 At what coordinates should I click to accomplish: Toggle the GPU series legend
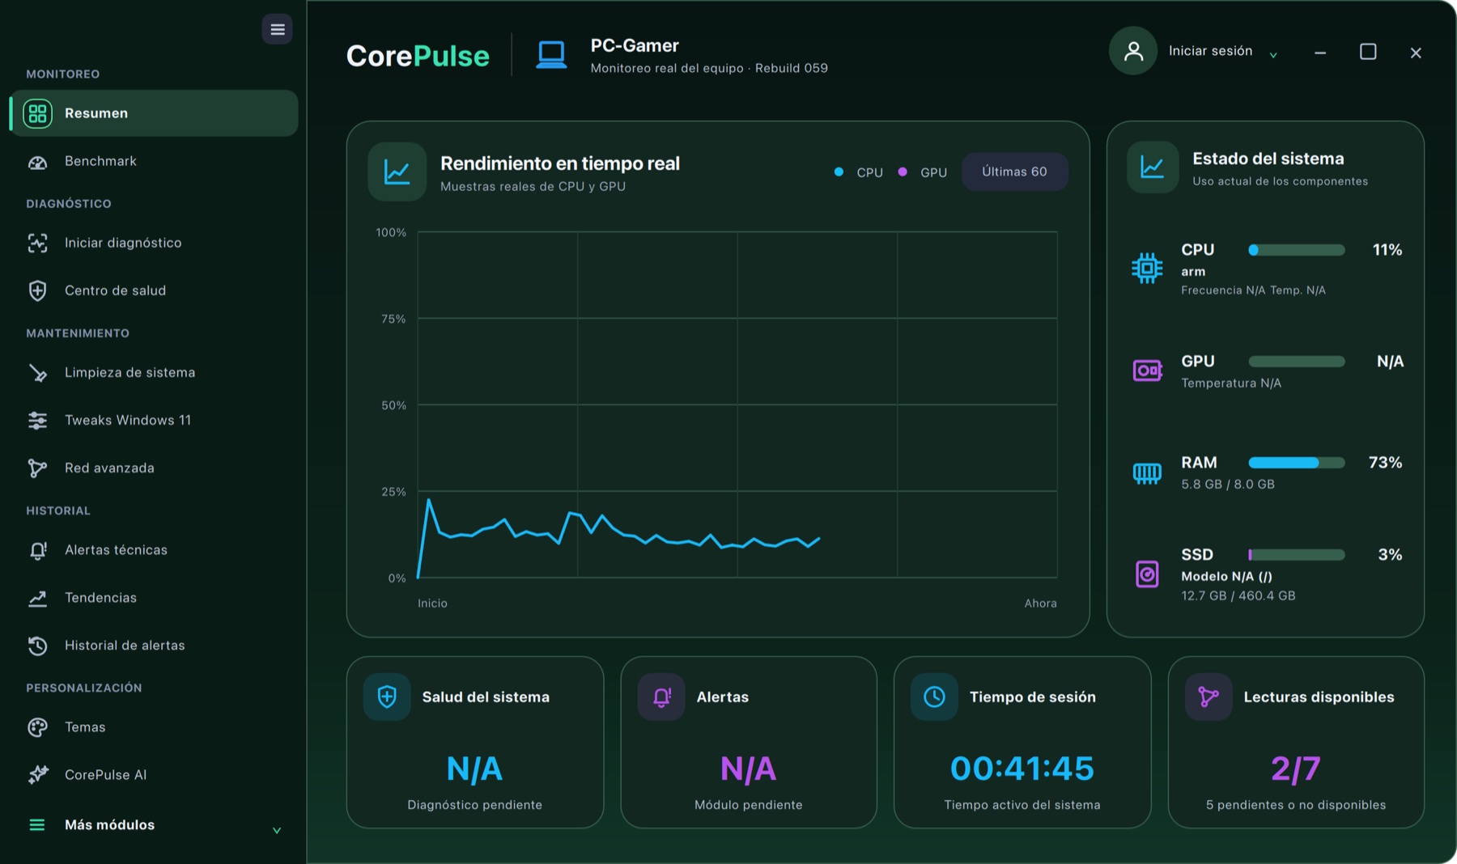click(x=923, y=172)
